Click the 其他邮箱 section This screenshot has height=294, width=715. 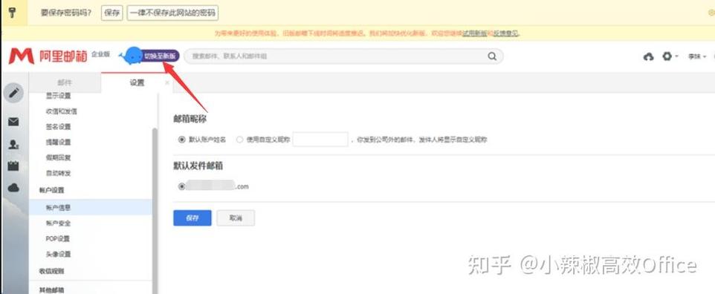click(x=51, y=290)
